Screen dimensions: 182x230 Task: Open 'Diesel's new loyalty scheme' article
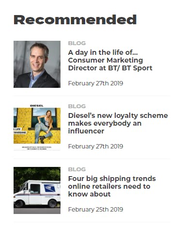pos(118,123)
